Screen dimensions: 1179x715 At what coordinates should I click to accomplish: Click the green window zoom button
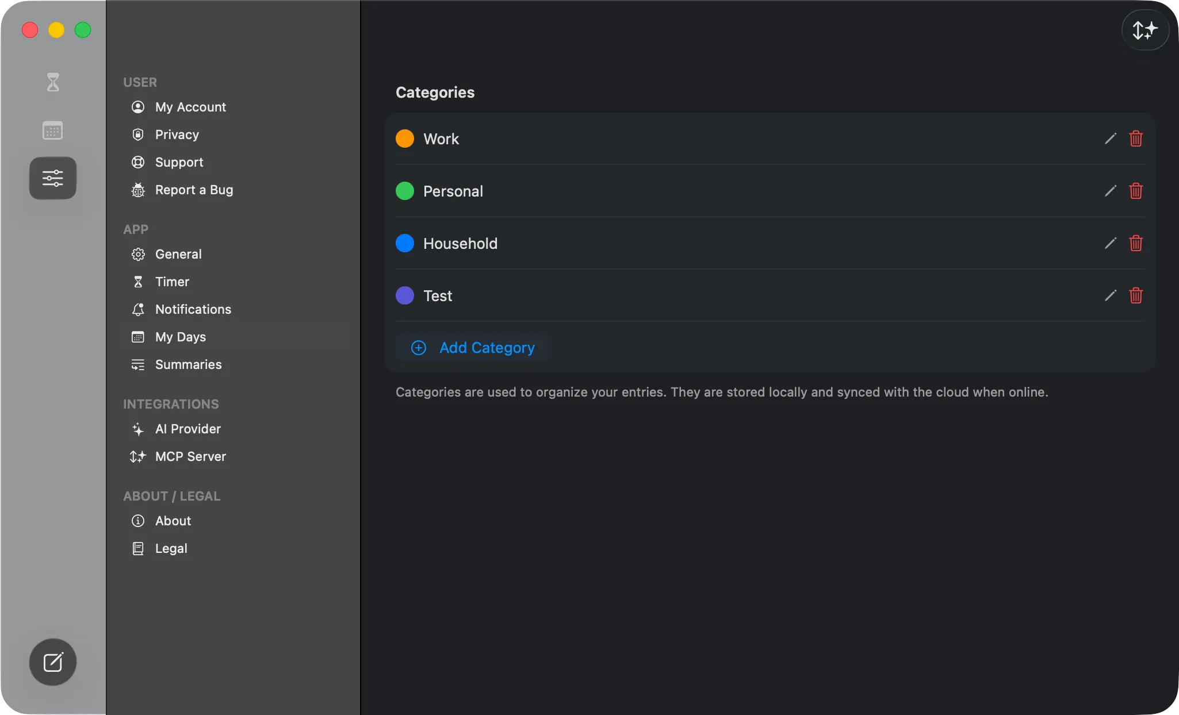pos(83,30)
